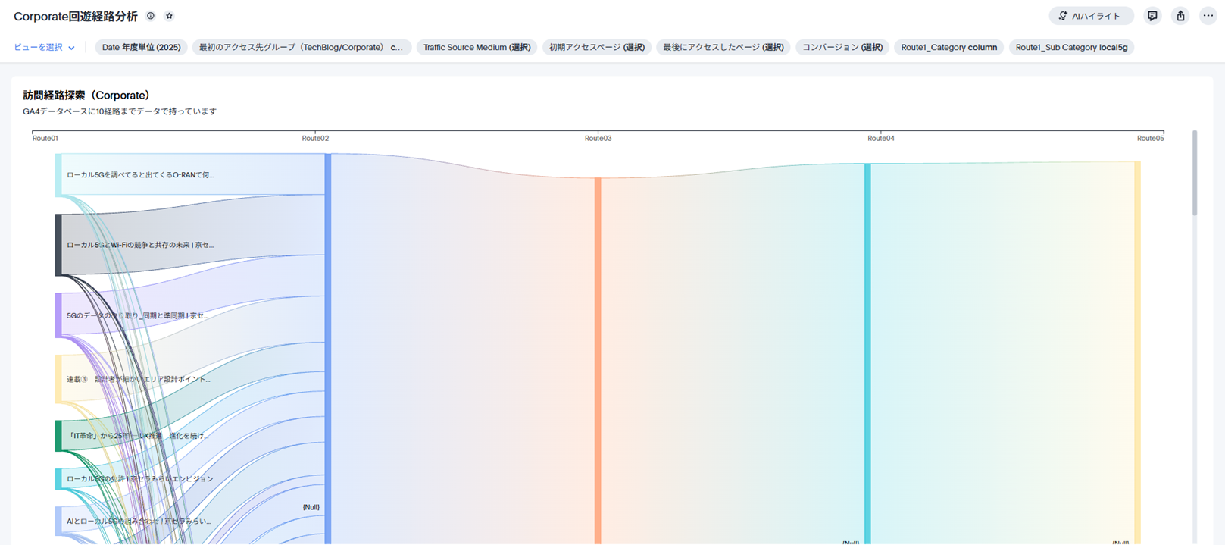Select the 5Gのデータのやり取り node
This screenshot has width=1225, height=545.
pyautogui.click(x=59, y=315)
